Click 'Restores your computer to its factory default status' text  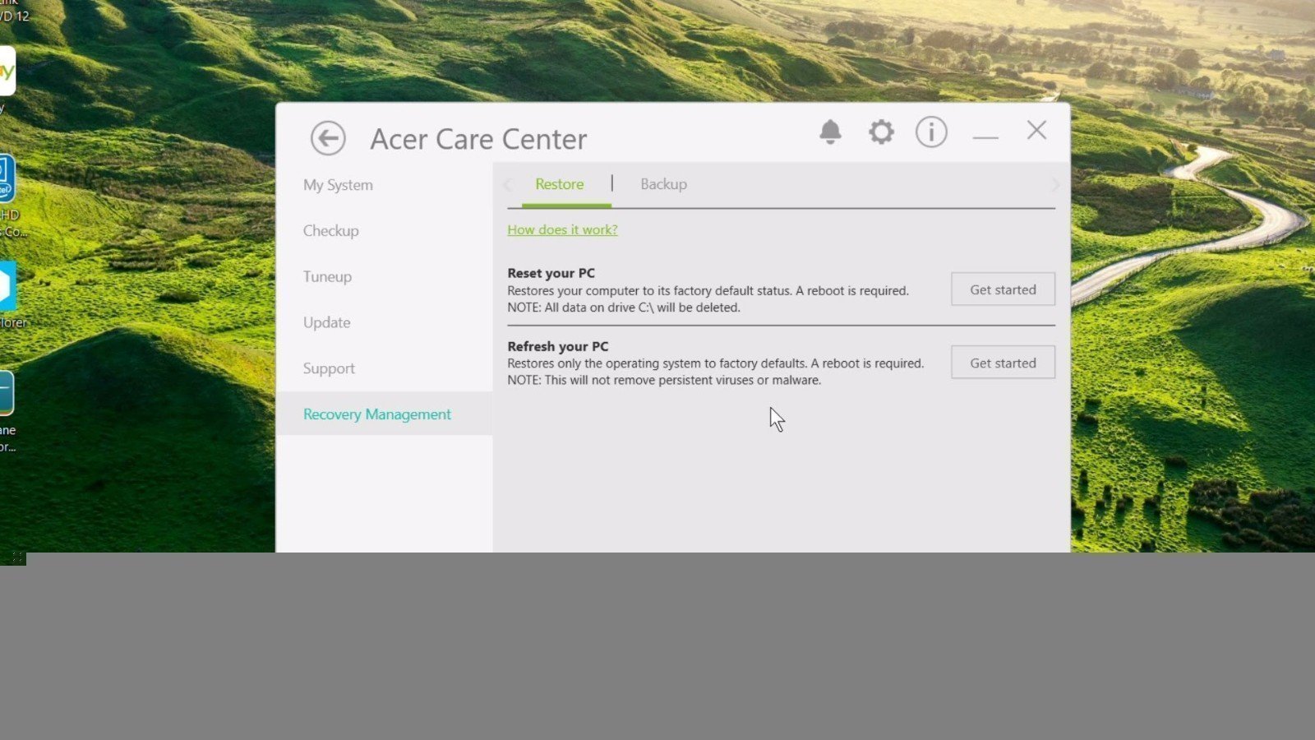click(x=708, y=291)
